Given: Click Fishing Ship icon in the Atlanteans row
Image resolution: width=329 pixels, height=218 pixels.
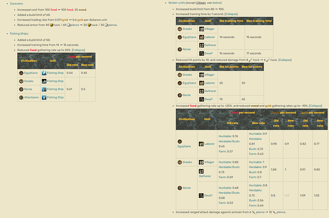Looking at the screenshot, I should tap(44, 97).
